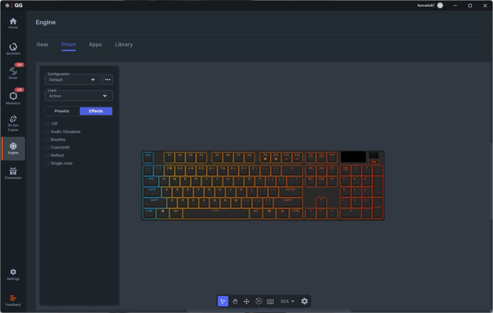Open the editor settings gear in bottom toolbar
Screen dimensions: 493x313
click(304, 301)
